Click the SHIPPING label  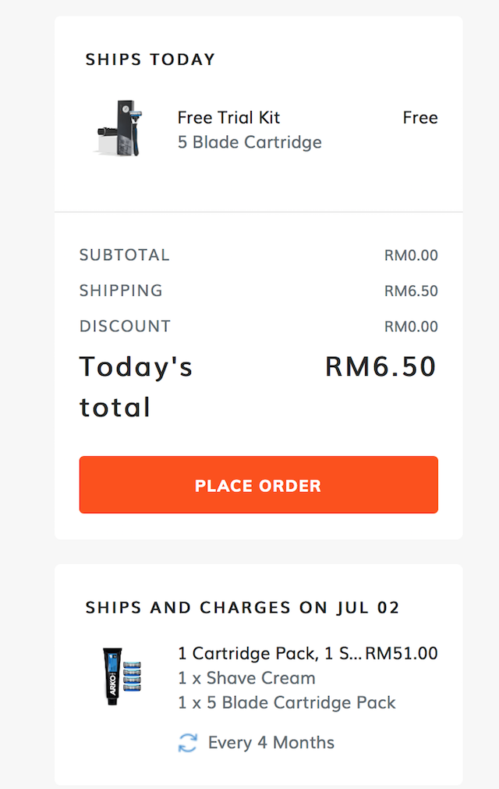pos(121,291)
